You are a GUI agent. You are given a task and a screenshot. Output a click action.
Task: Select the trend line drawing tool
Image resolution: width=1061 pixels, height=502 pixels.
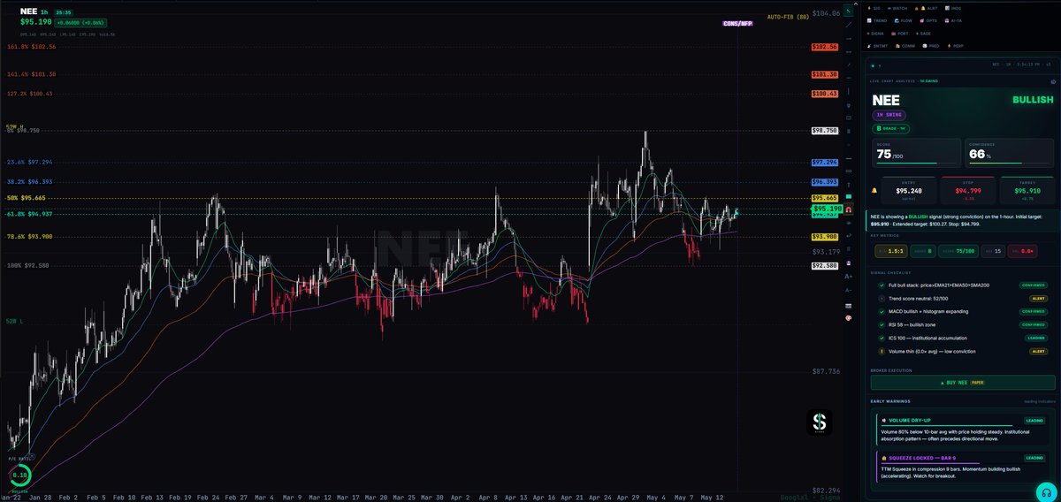849,25
